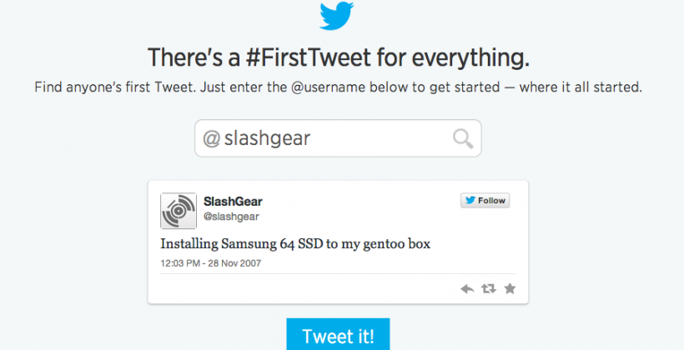Focus the username field containing slashgear

[334, 138]
